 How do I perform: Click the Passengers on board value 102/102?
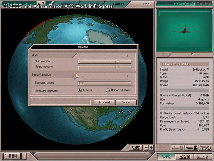[x=203, y=121]
